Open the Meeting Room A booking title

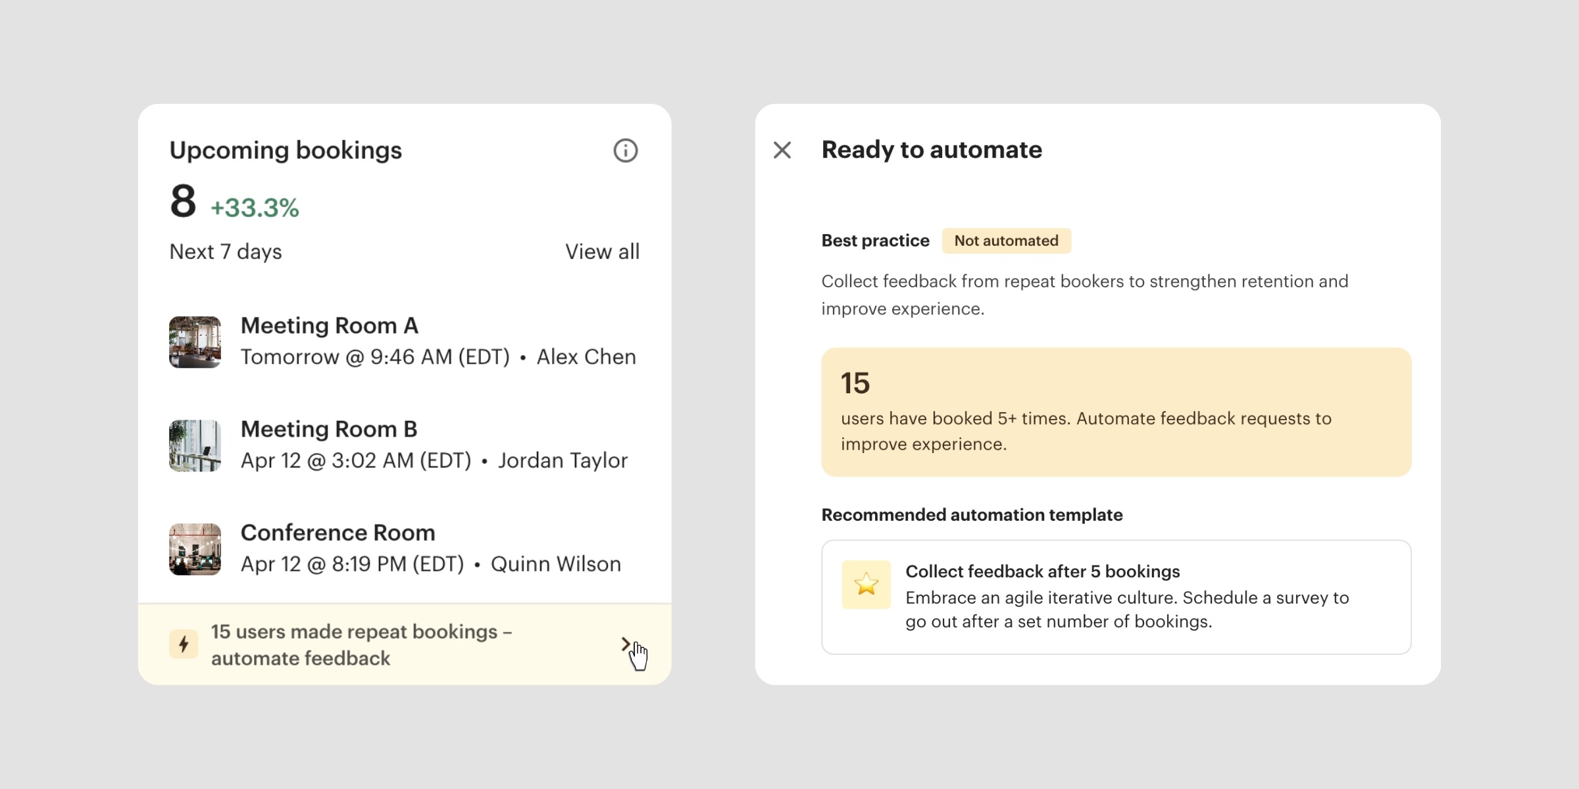(x=329, y=325)
